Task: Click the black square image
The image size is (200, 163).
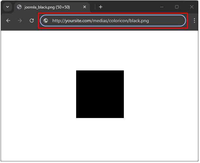Action: click(100, 94)
